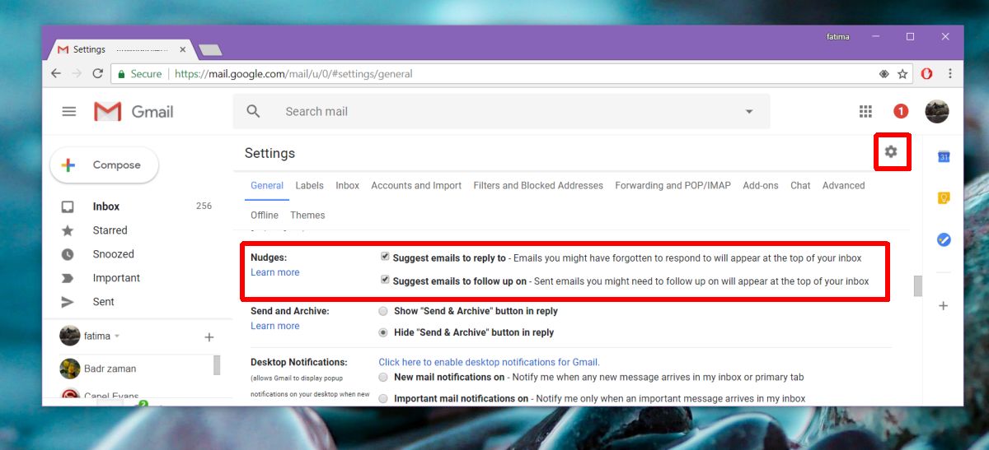Select Important mail notifications on
The height and width of the screenshot is (450, 989).
point(383,398)
